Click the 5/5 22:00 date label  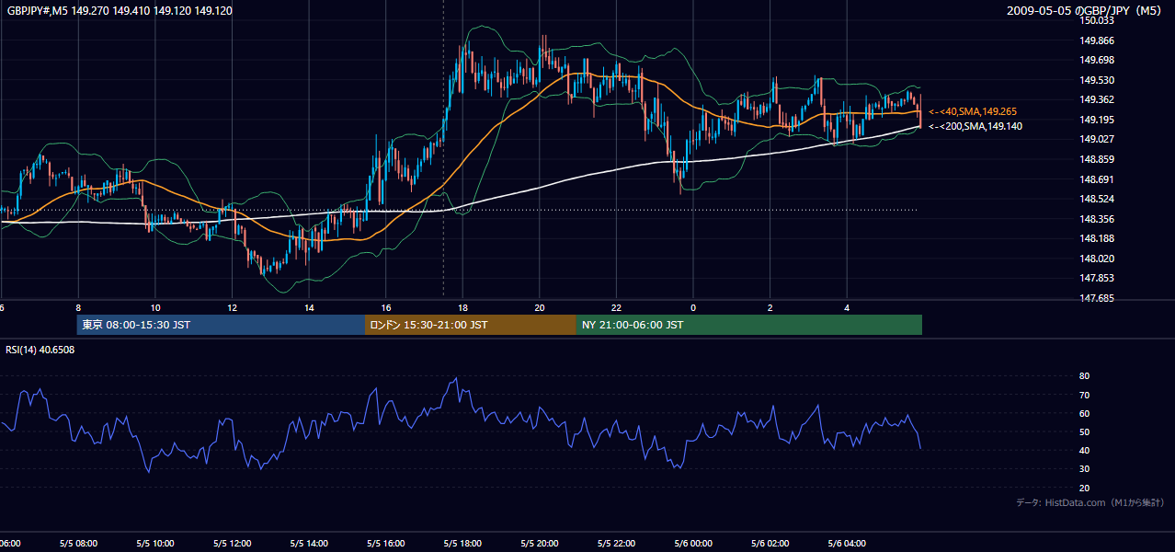tap(616, 544)
